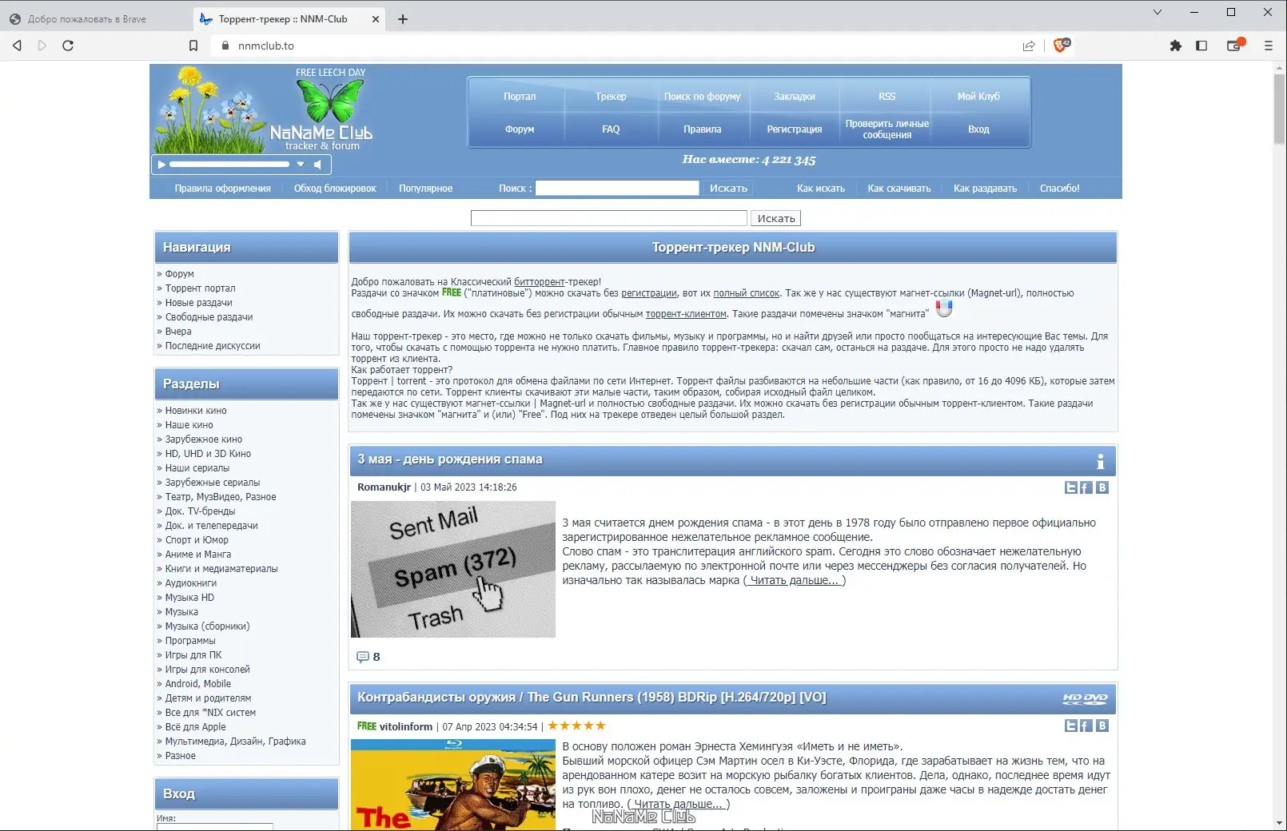Image resolution: width=1287 pixels, height=831 pixels.
Task: Share the spam birthday post on VKontakte
Action: [x=1102, y=487]
